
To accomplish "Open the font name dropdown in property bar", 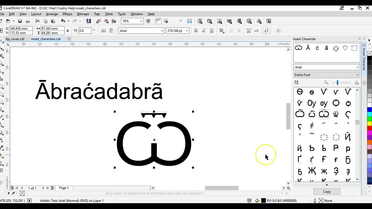I will [162, 31].
